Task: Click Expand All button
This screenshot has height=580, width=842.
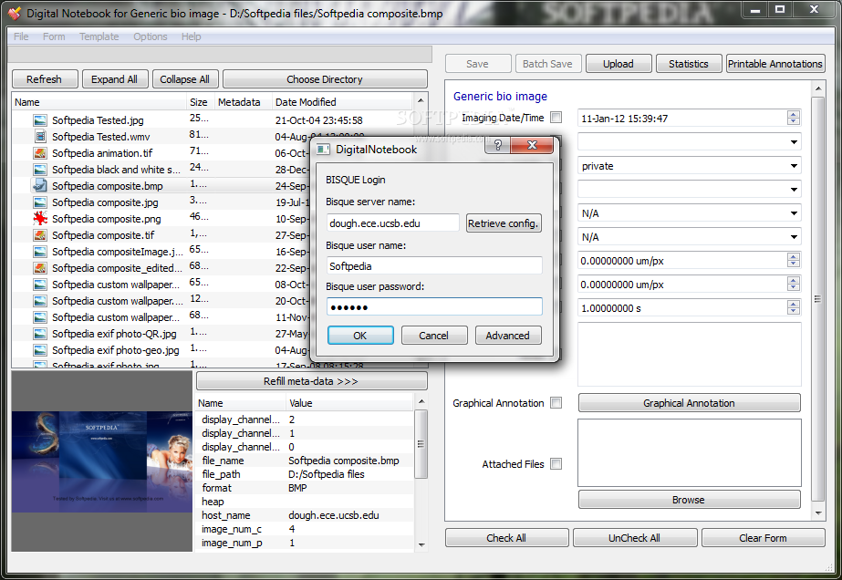Action: (x=114, y=79)
